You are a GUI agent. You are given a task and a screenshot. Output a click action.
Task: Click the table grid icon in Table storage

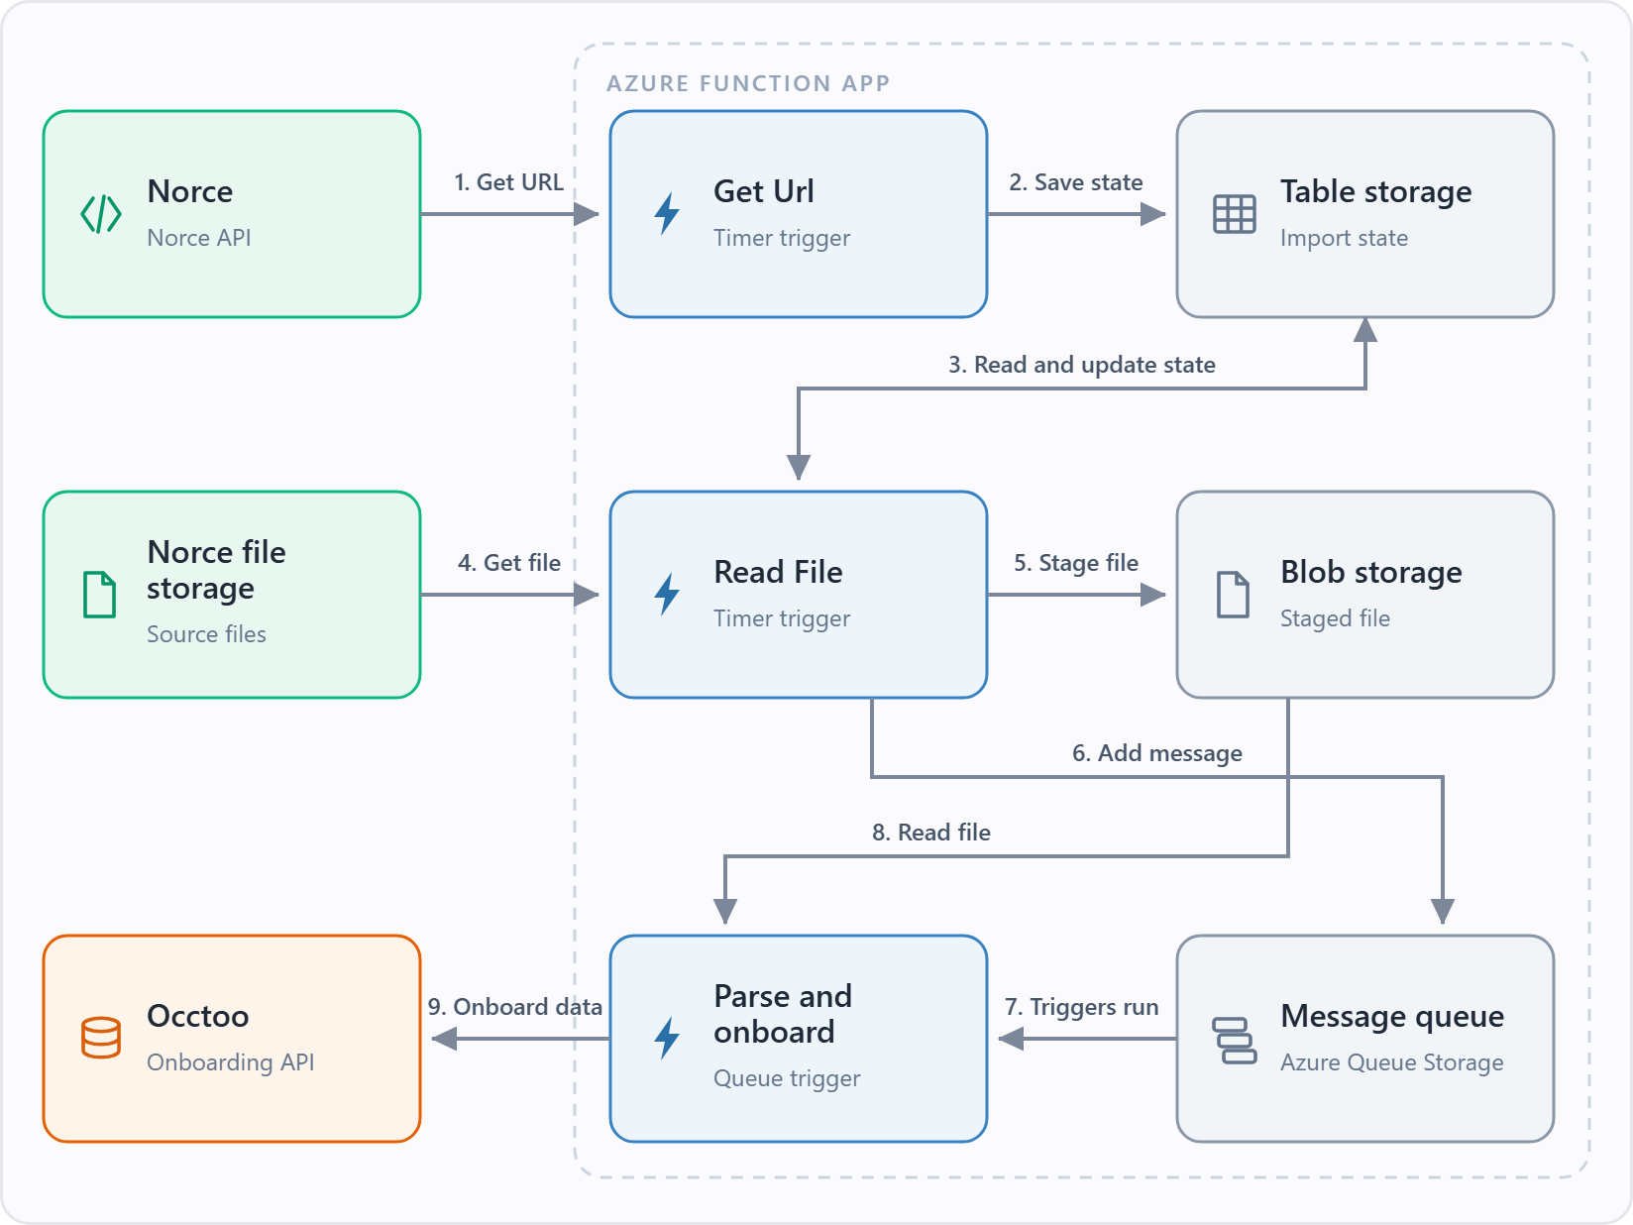1235,214
